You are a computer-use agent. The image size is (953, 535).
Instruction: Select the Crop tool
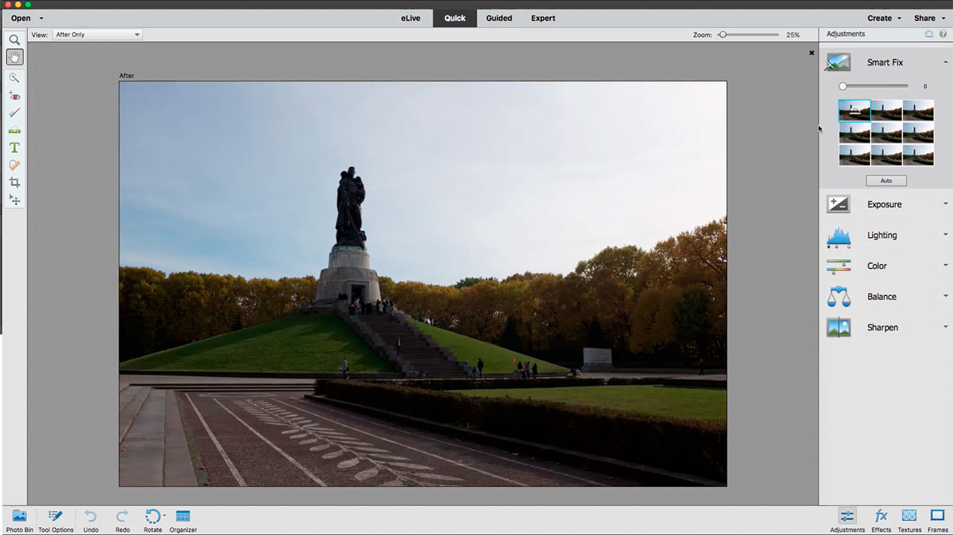point(14,182)
